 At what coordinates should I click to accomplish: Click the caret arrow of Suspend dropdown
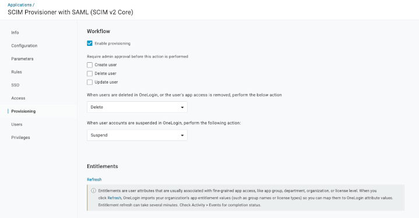182,135
